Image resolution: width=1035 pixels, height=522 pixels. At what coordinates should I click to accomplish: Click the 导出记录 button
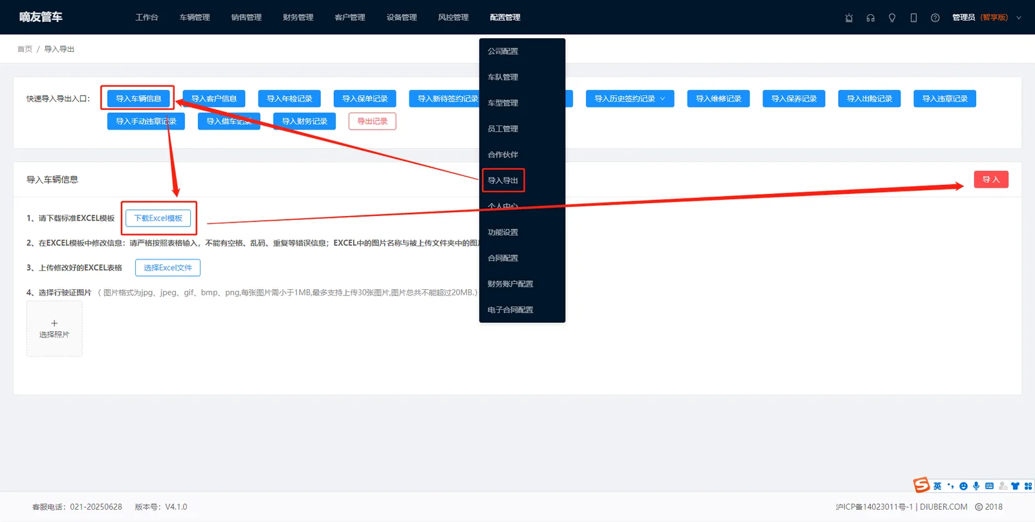[373, 121]
